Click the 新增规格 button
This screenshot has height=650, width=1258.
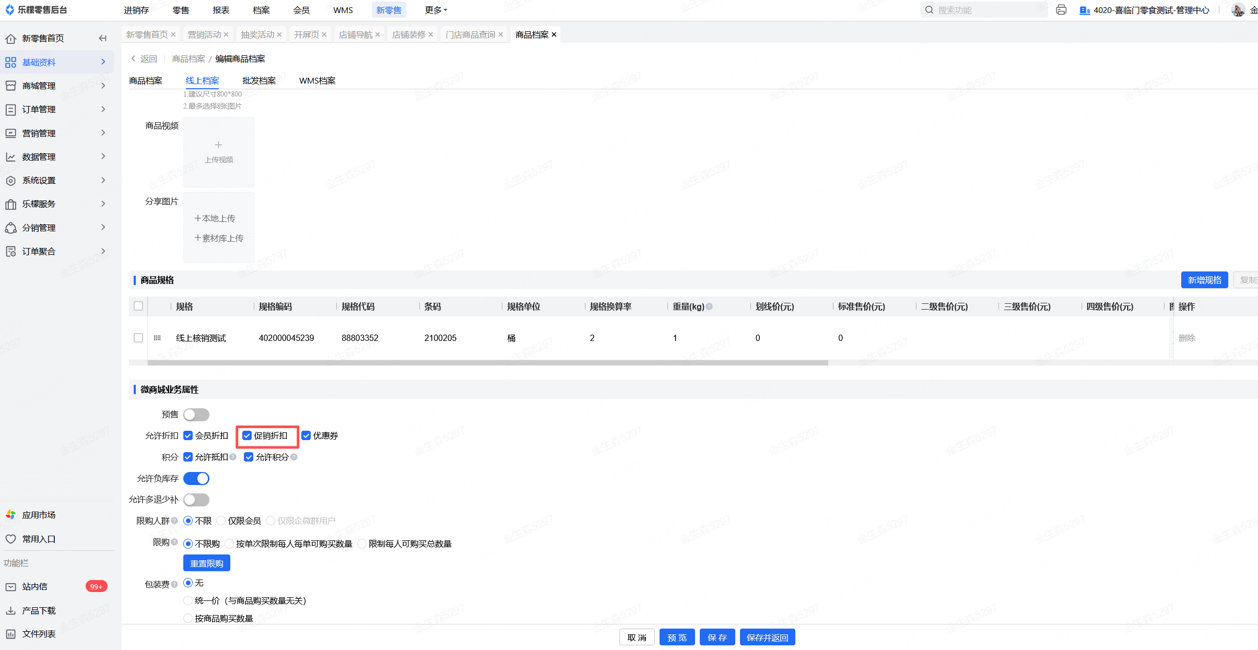[x=1204, y=280]
